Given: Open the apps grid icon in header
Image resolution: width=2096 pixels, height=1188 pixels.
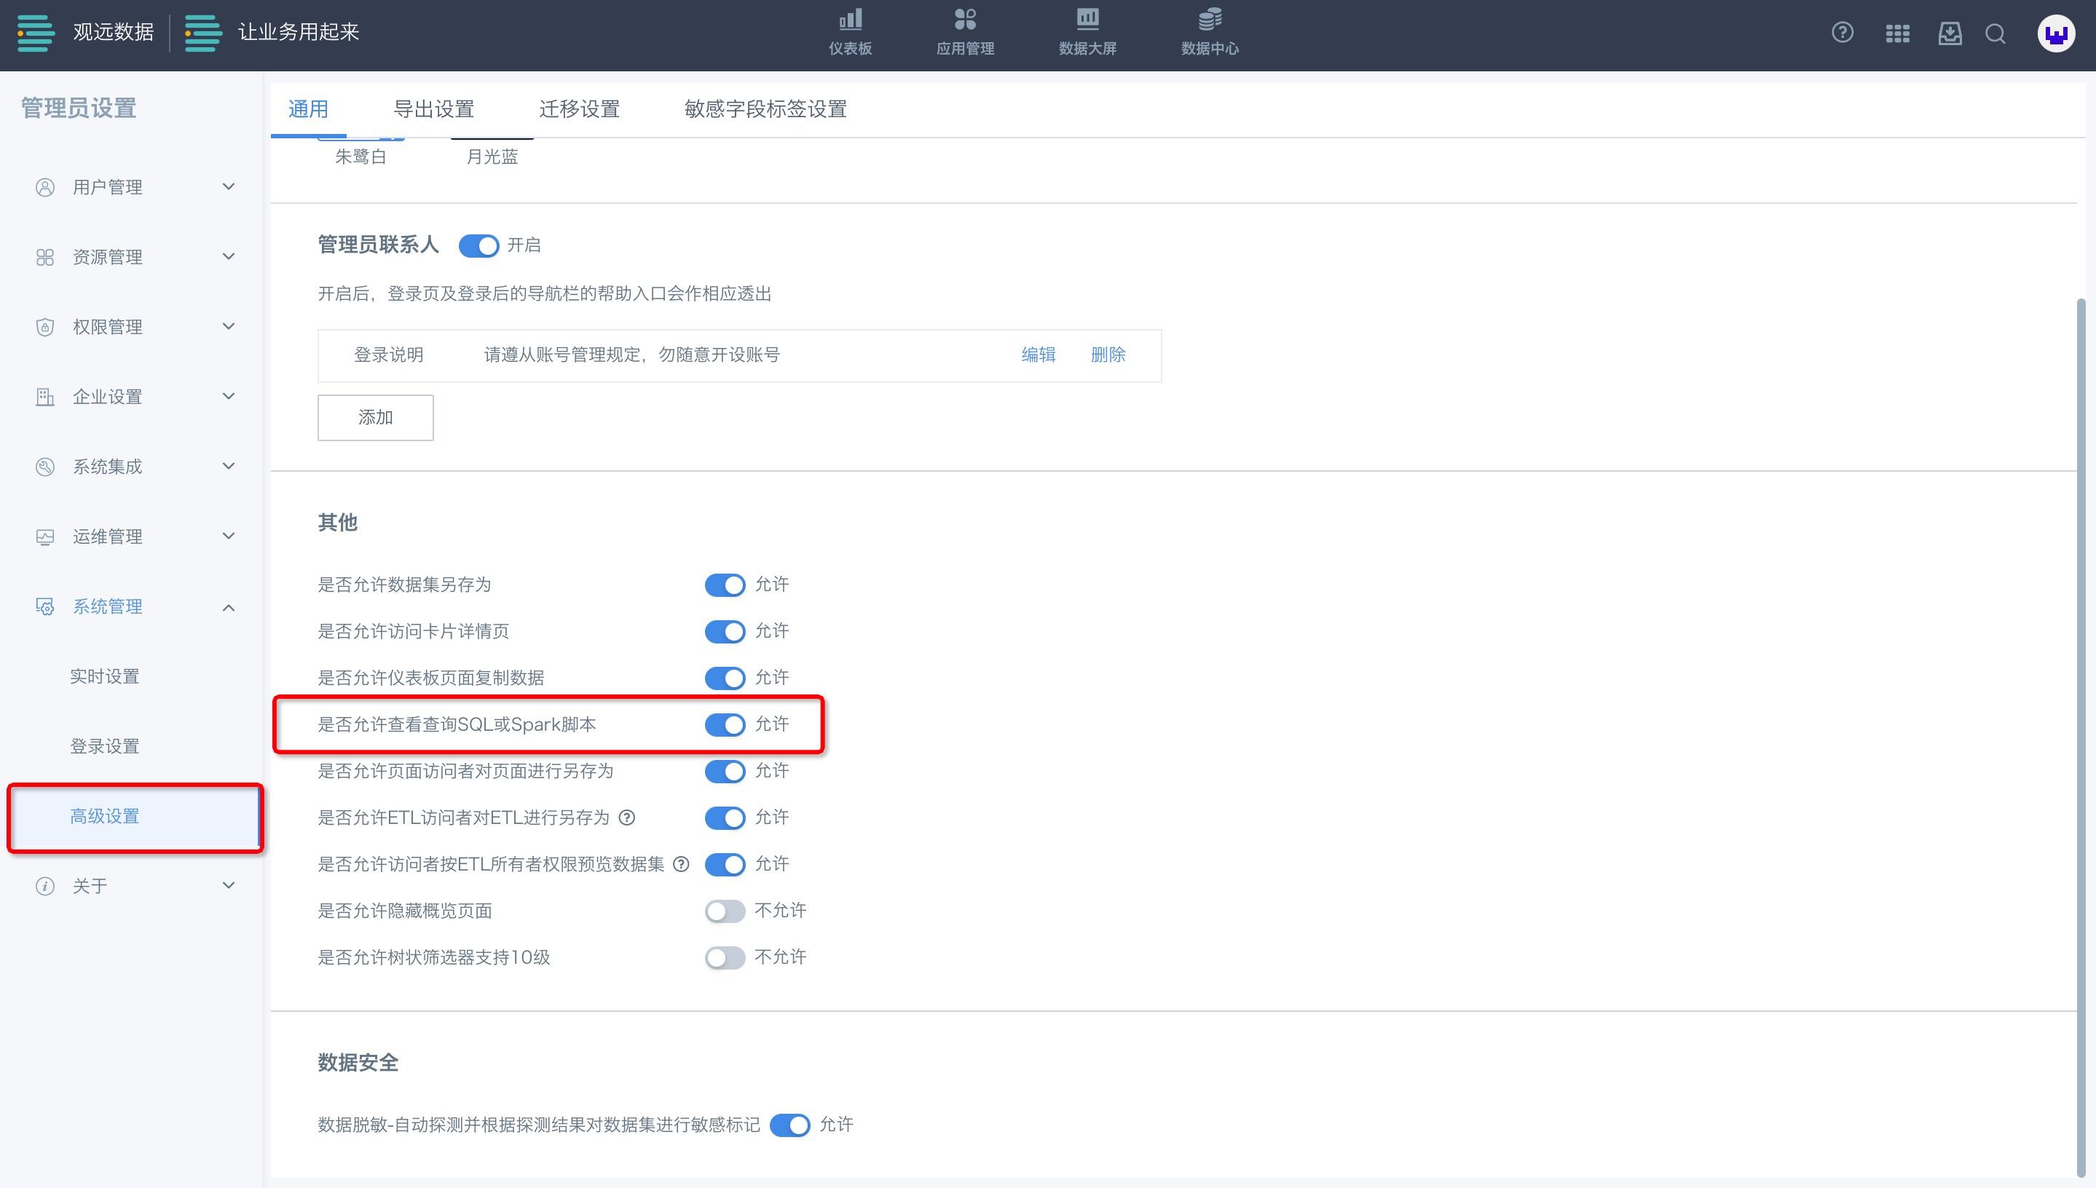Looking at the screenshot, I should 1897,33.
